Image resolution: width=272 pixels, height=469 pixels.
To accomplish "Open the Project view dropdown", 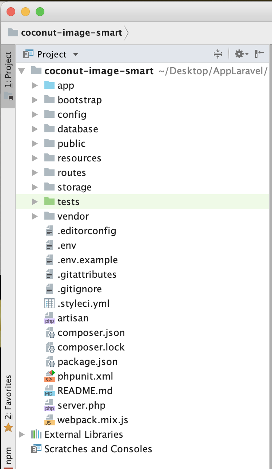I will 76,55.
